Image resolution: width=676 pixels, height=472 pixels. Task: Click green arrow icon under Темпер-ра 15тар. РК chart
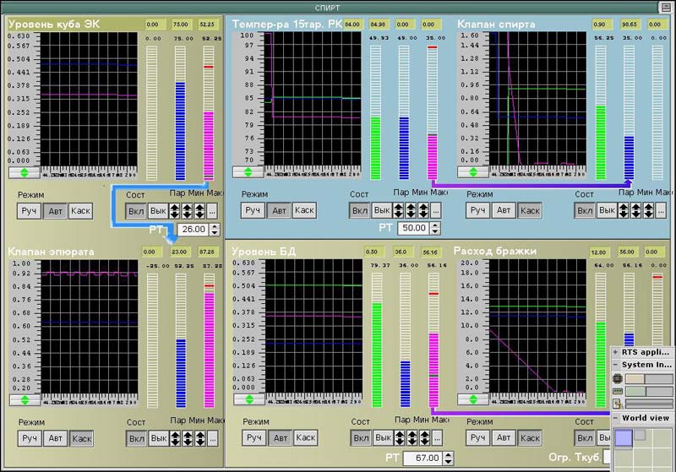pyautogui.click(x=248, y=172)
